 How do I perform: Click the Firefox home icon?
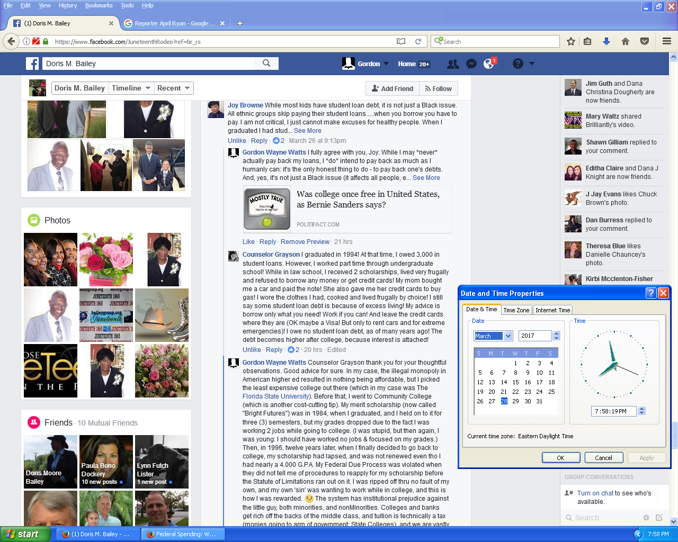coord(626,41)
